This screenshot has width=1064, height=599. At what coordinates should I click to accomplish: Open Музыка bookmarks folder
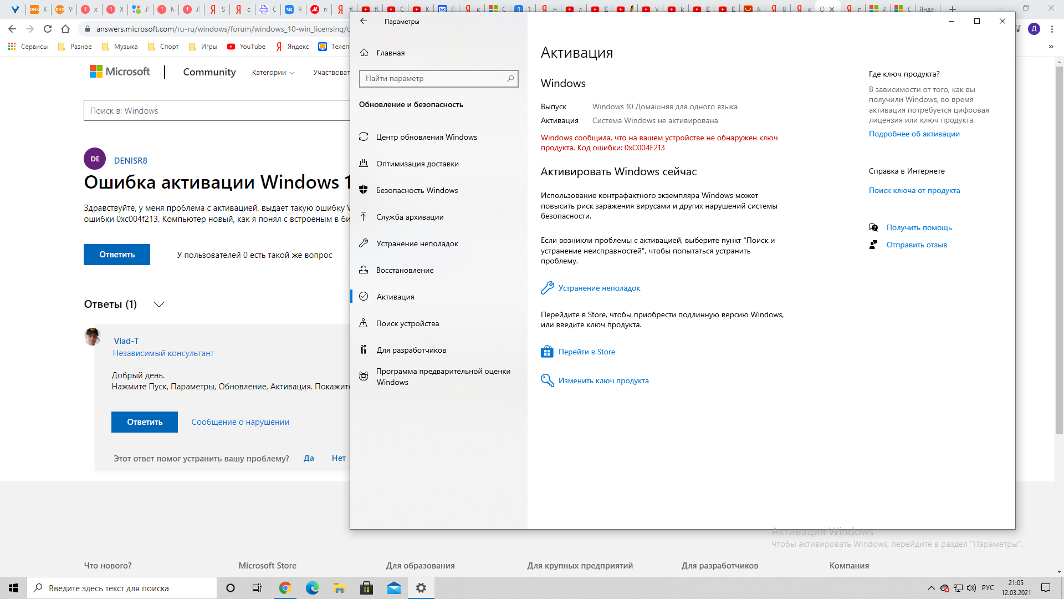pos(120,47)
